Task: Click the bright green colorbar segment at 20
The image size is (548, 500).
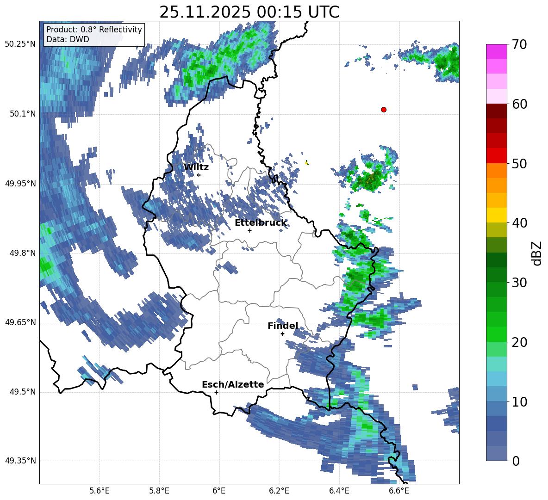Action: [496, 334]
